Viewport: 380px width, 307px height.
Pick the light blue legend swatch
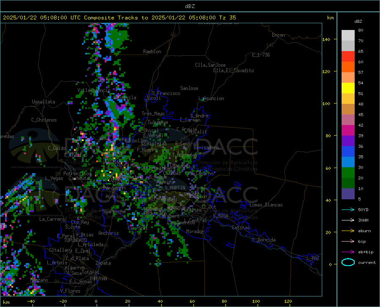coord(348,162)
